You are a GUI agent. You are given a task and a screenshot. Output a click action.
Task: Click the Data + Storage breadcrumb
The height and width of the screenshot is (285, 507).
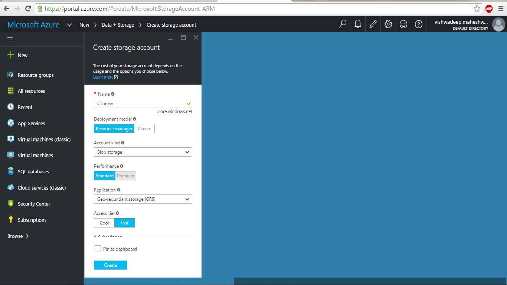[x=118, y=25]
